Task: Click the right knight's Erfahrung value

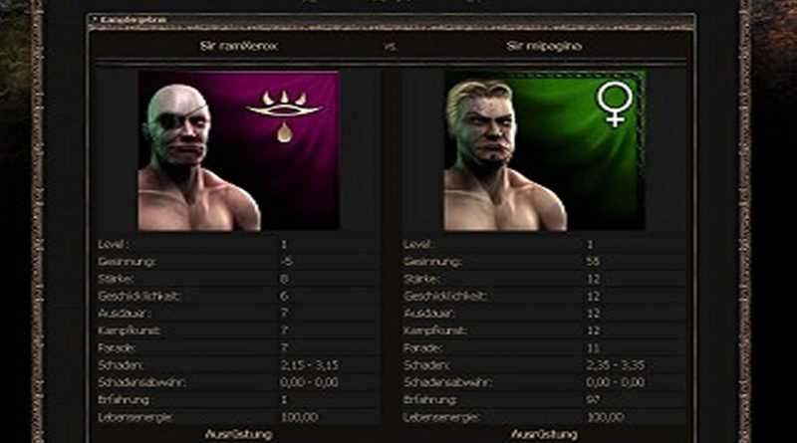Action: 593,400
